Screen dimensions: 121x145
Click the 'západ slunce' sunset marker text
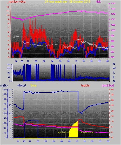tap(86, 132)
